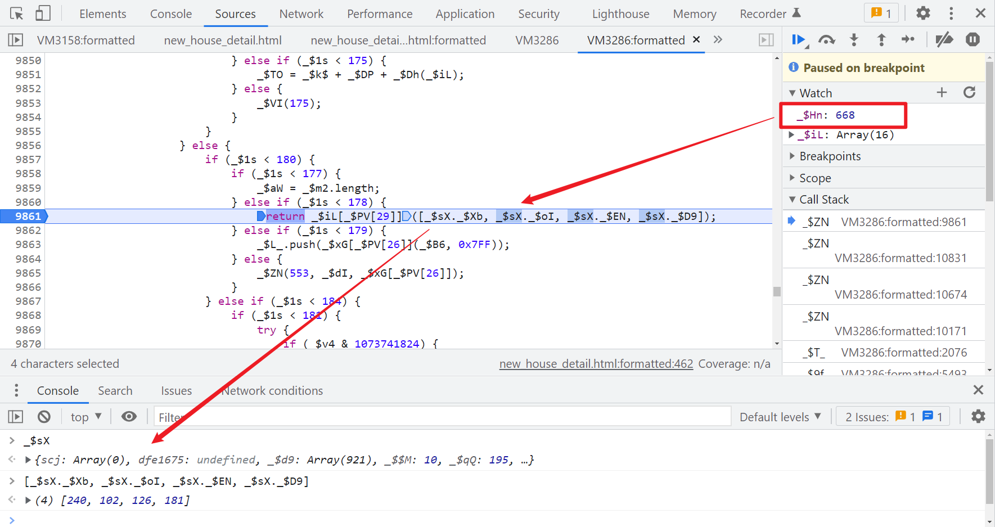The width and height of the screenshot is (995, 527).
Task: Click the console Filter input field
Action: (x=442, y=417)
